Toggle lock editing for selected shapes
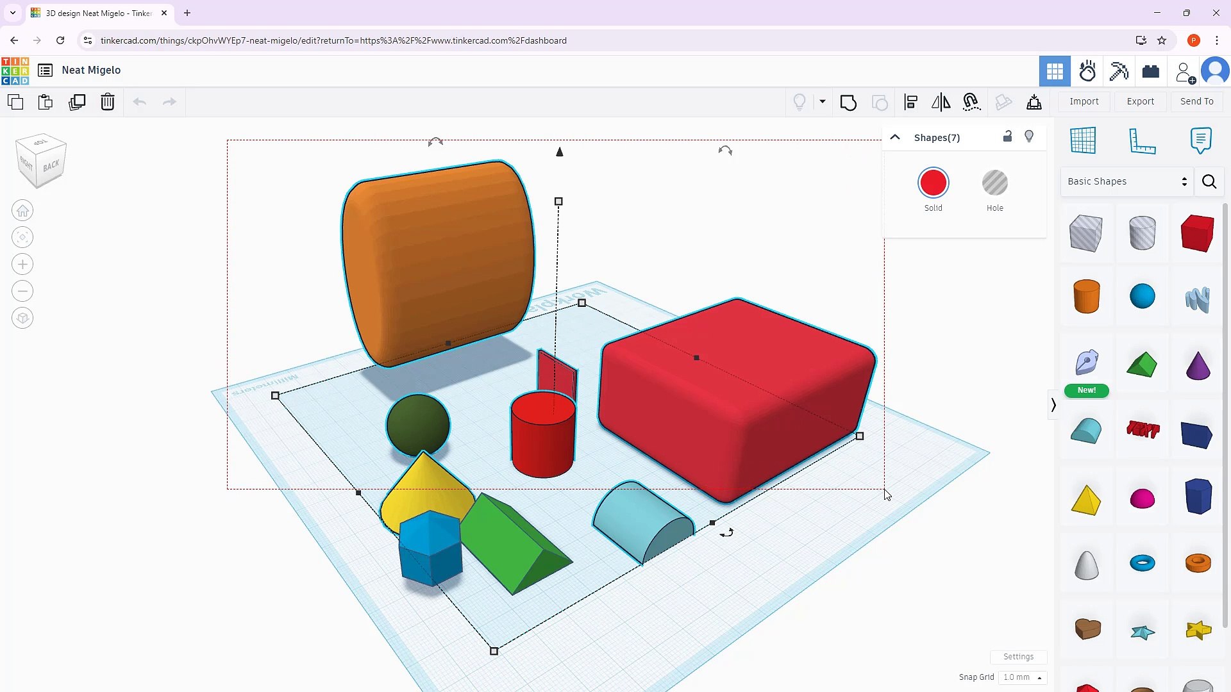The image size is (1231, 692). pos(1007,136)
